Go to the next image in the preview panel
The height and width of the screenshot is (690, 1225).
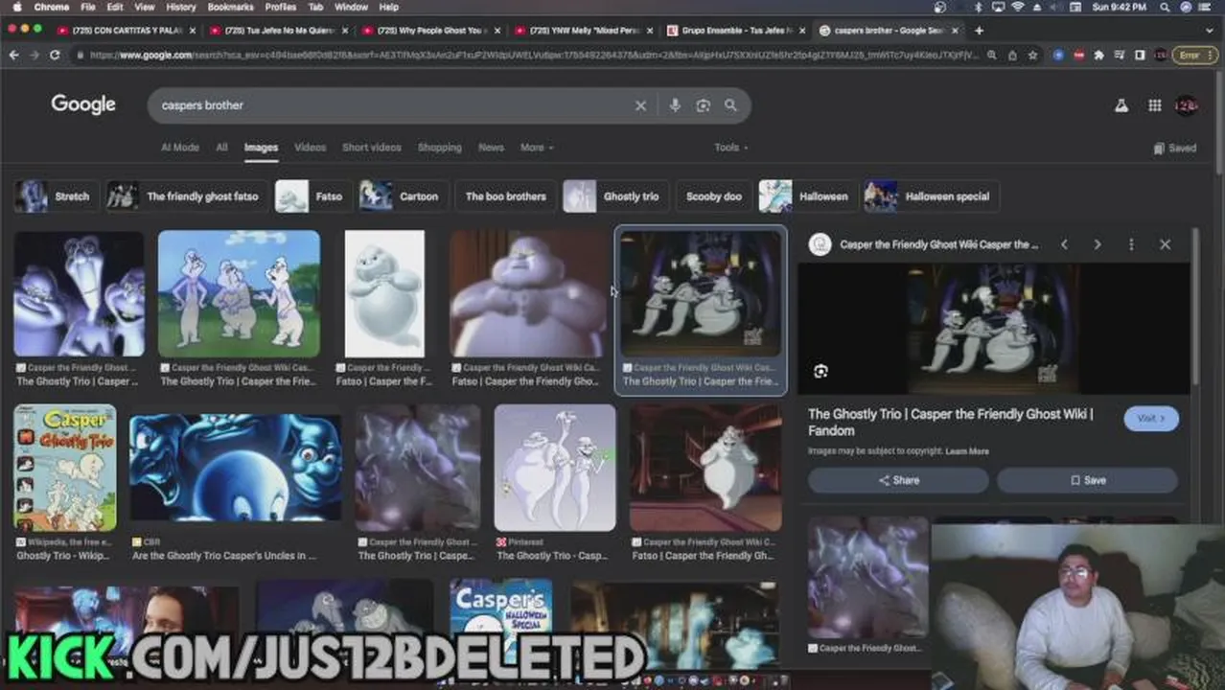click(1098, 244)
